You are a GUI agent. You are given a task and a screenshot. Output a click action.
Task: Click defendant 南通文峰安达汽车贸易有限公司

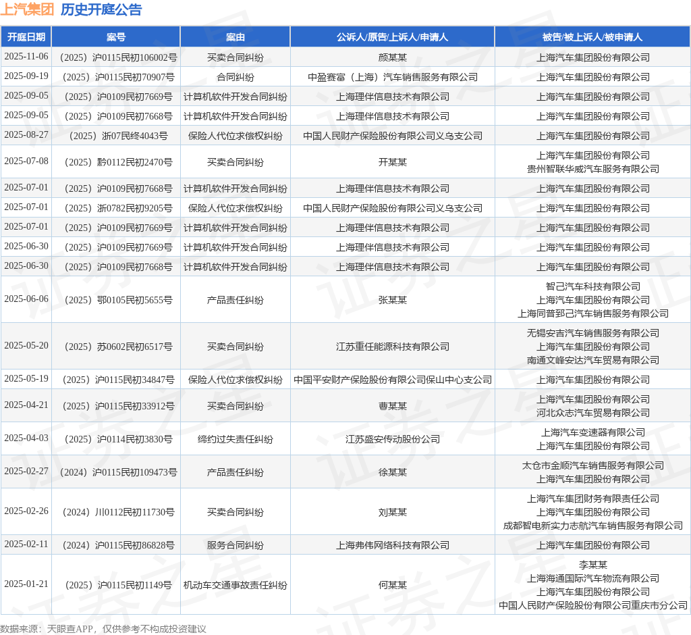pos(592,360)
